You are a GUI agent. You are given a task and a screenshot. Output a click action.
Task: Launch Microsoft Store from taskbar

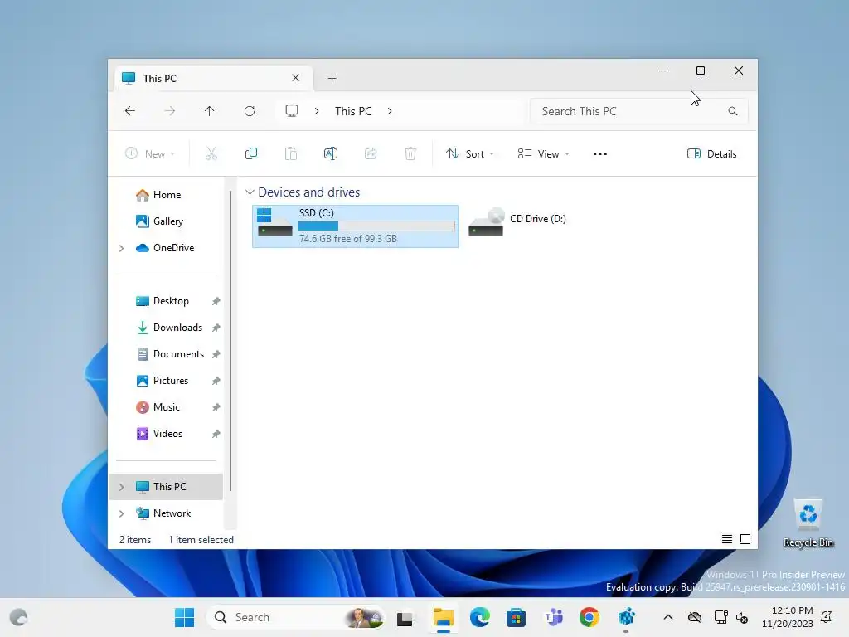pyautogui.click(x=516, y=617)
